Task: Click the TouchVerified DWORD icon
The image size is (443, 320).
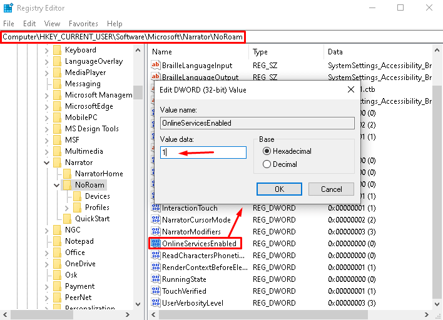Action: point(156,291)
